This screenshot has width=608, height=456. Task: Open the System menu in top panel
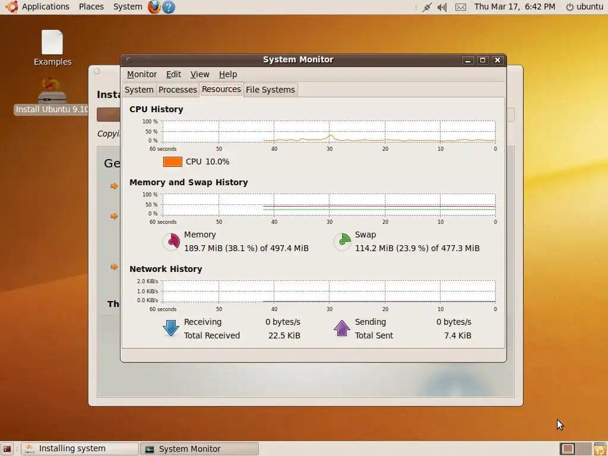pyautogui.click(x=128, y=7)
